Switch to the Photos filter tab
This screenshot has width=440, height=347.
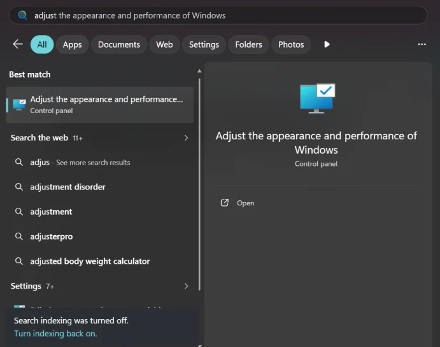[x=291, y=44]
